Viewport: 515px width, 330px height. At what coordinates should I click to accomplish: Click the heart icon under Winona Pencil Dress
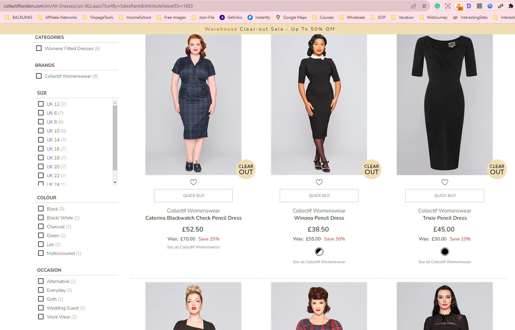319,182
